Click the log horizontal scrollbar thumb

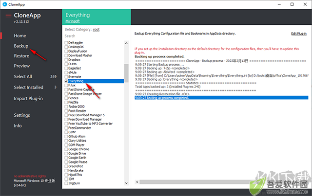tap(196, 182)
